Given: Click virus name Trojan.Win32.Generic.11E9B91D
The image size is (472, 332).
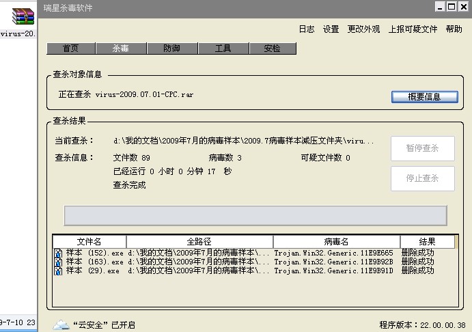Looking at the screenshot, I should click(333, 271).
